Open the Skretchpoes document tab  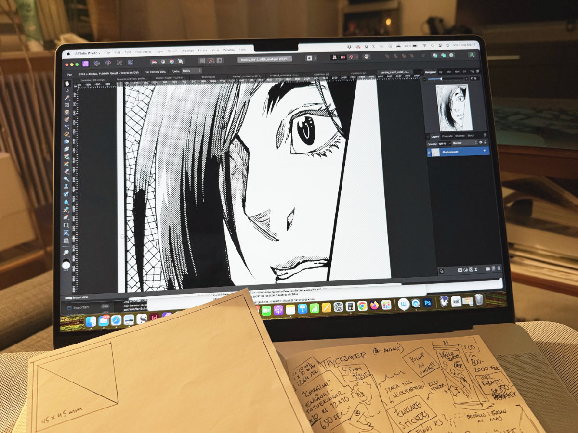tap(208, 76)
